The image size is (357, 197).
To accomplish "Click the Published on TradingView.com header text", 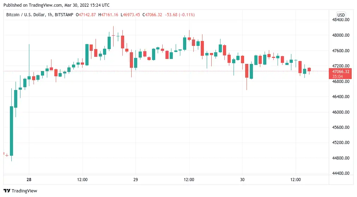I will coord(56,5).
